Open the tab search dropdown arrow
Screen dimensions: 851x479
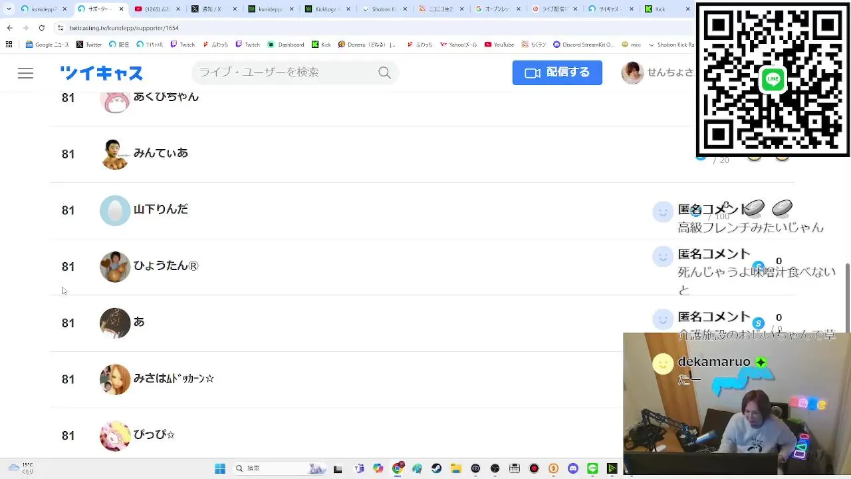9,9
